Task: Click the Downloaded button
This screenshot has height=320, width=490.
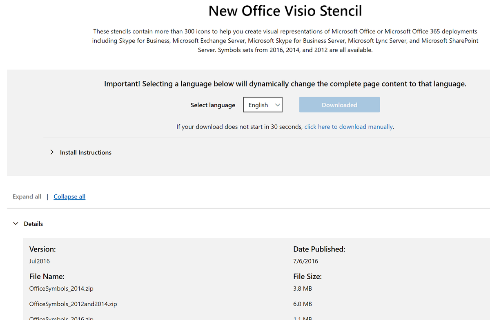Action: (339, 105)
